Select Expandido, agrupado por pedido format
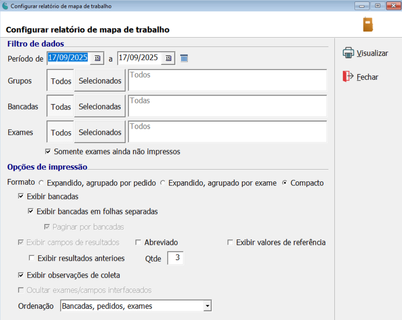Viewport: 402px width, 320px height. pyautogui.click(x=41, y=182)
